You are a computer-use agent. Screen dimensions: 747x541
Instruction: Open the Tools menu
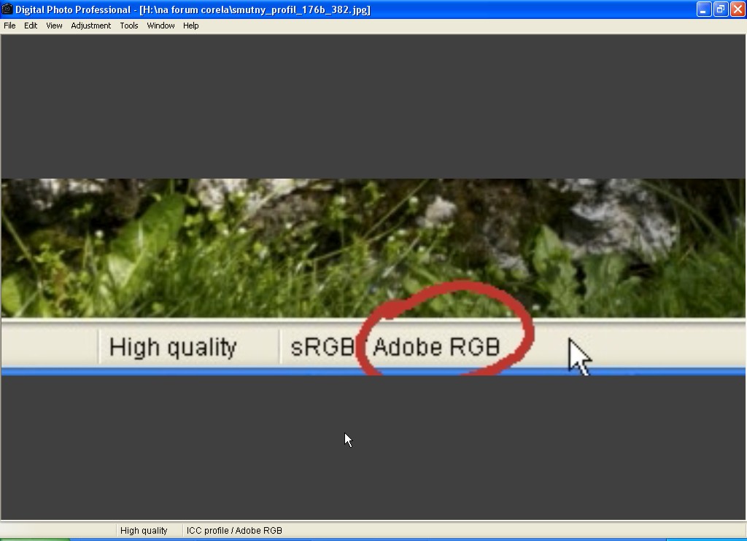click(x=129, y=26)
